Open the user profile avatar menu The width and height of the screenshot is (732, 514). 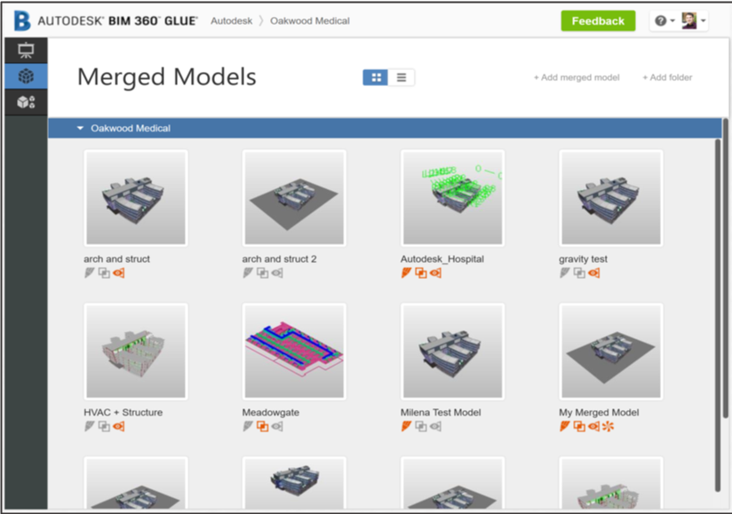tap(693, 21)
